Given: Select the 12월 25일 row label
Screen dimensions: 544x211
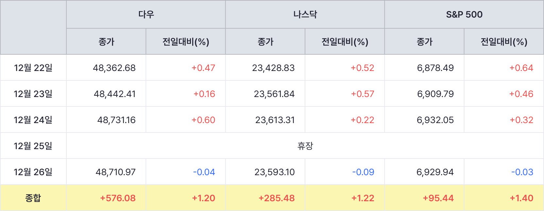Looking at the screenshot, I should coord(33,146).
